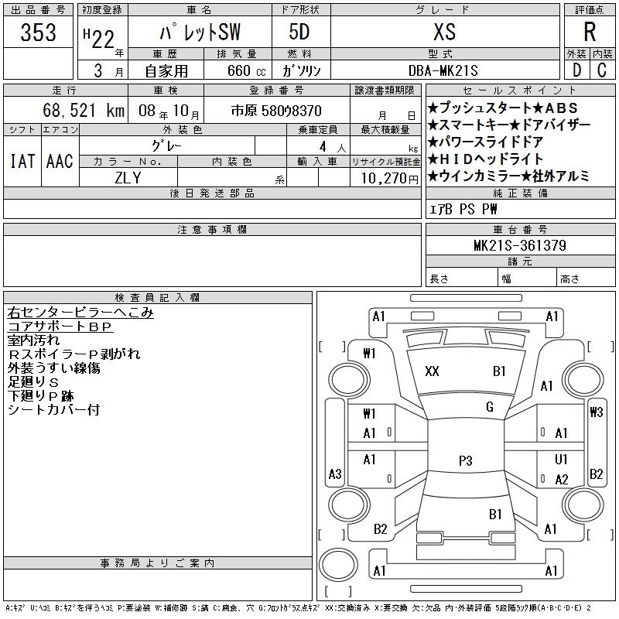Select the overall grade R value
This screenshot has width=619, height=619.
click(590, 32)
